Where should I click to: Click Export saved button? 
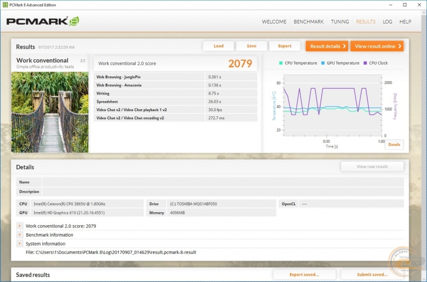(x=304, y=274)
